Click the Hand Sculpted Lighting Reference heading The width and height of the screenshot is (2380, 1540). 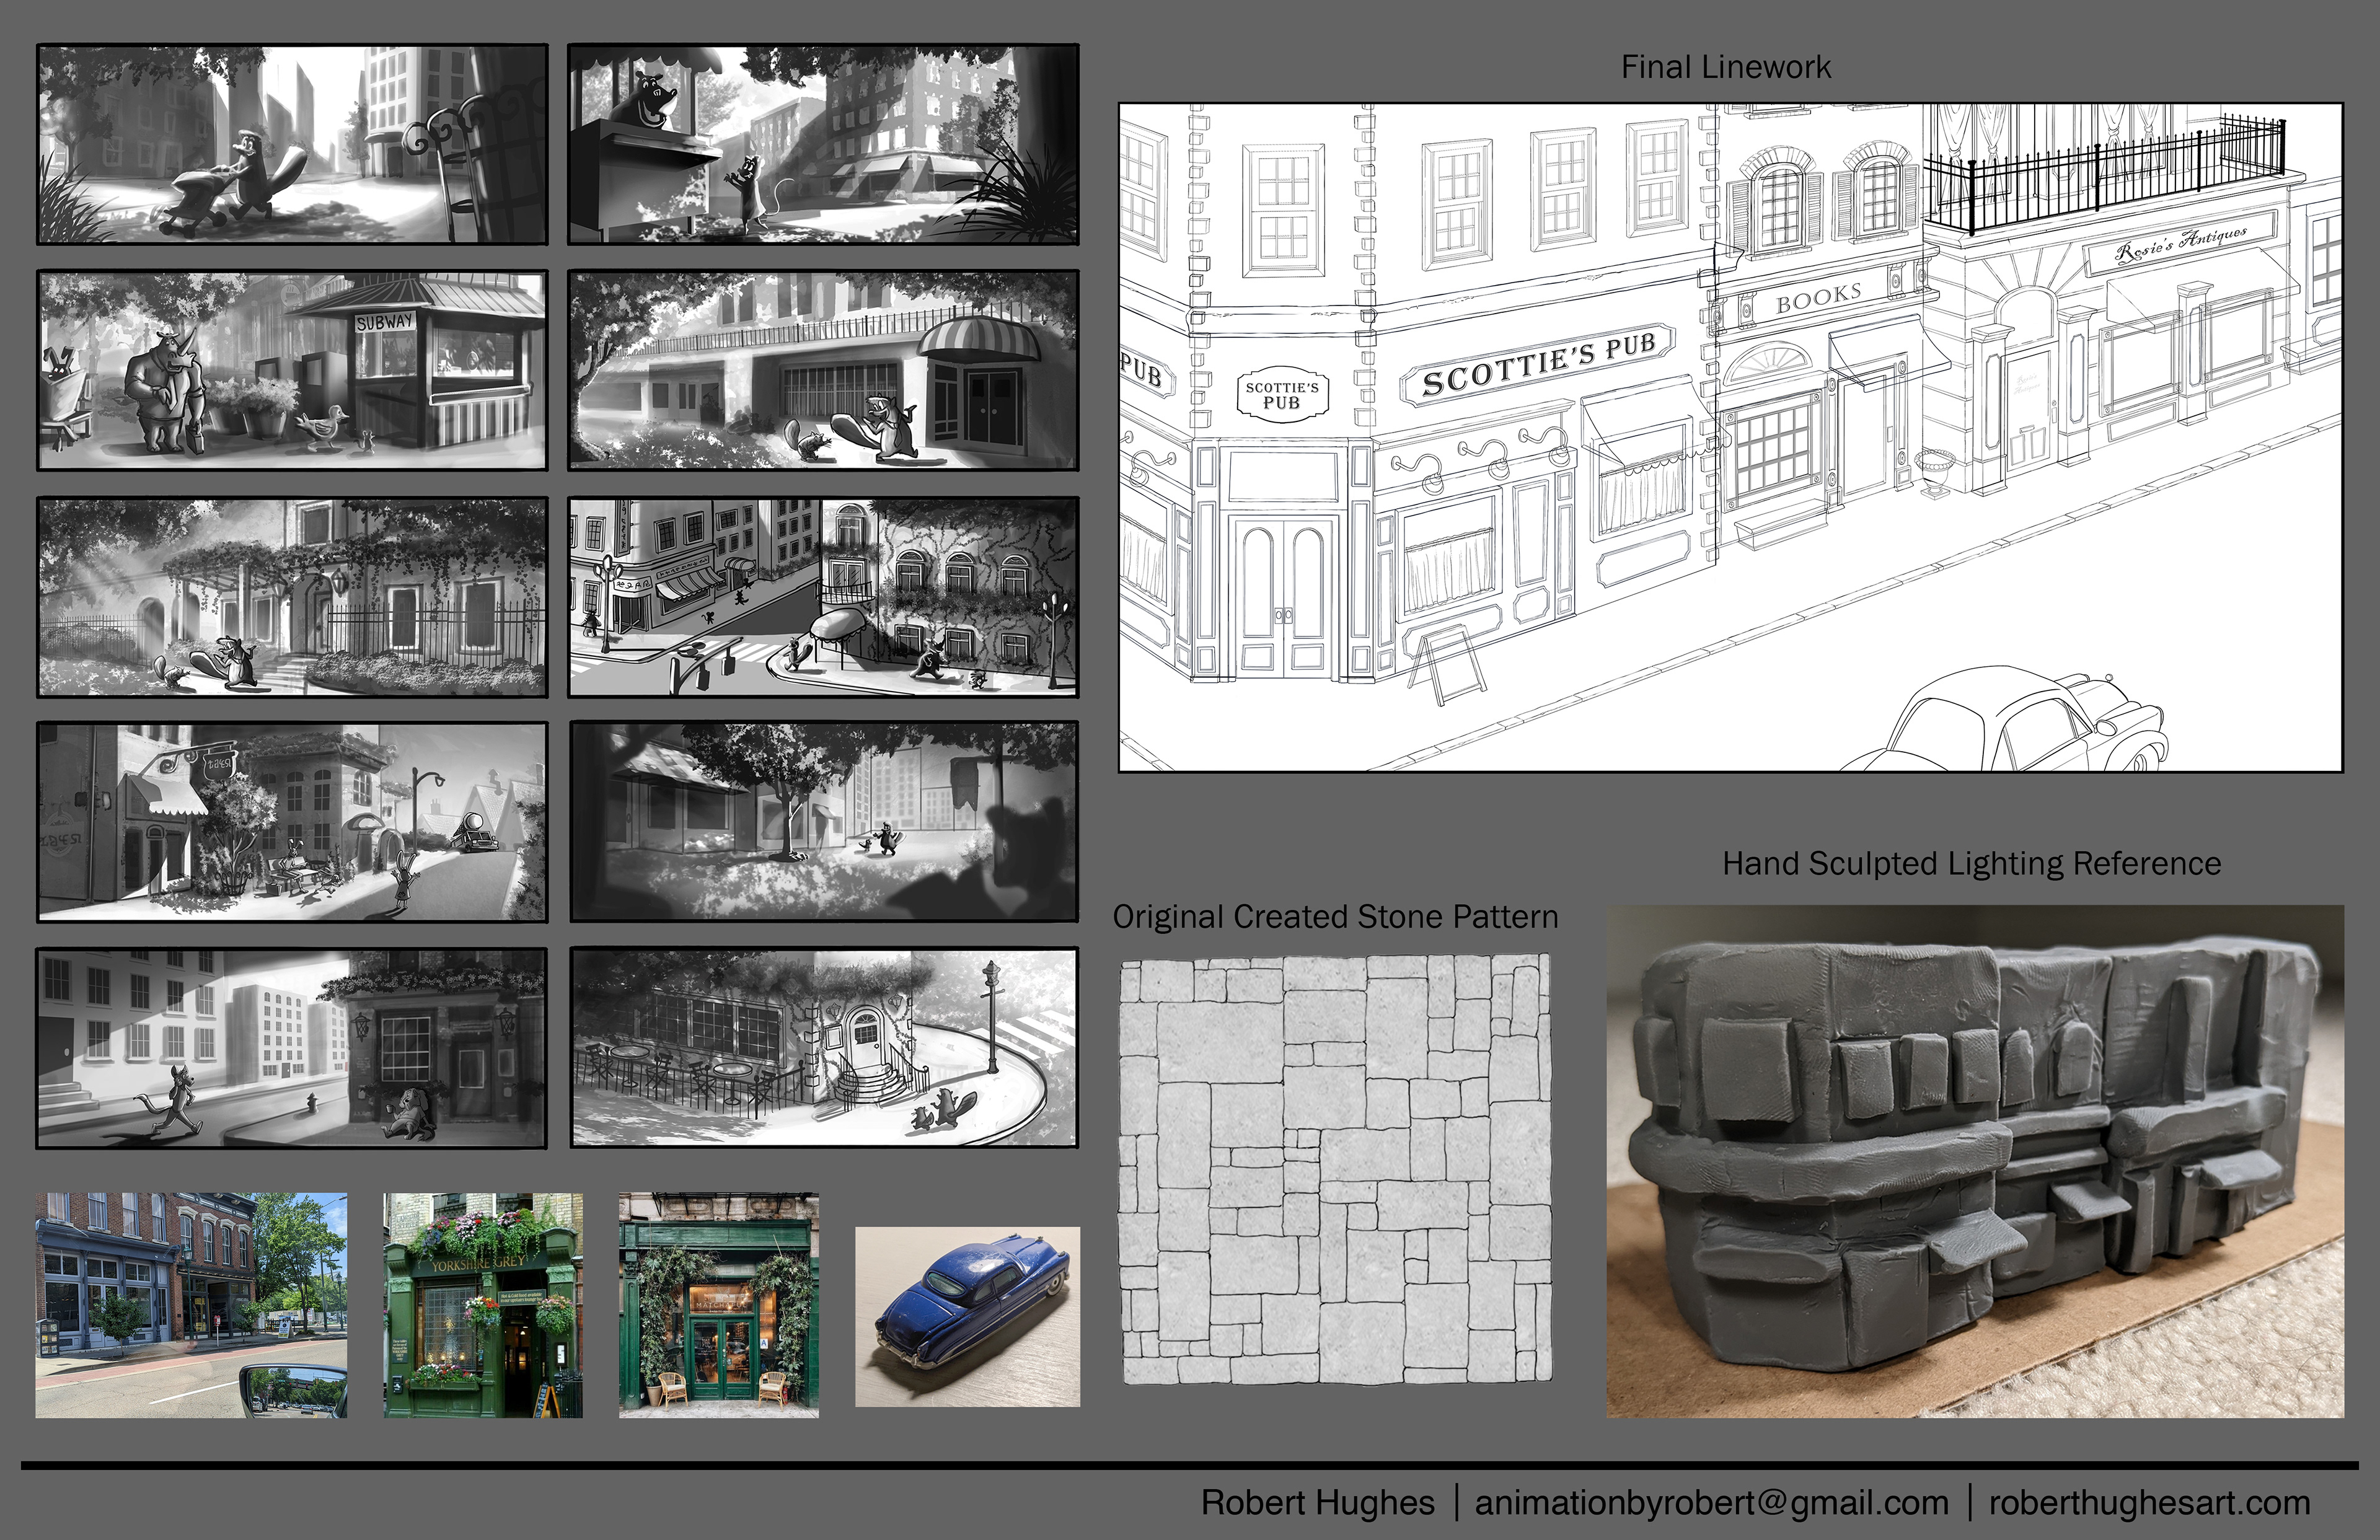pos(1971,863)
